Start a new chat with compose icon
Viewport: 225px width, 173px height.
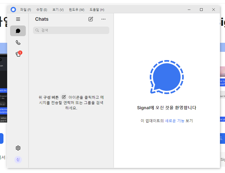pyautogui.click(x=91, y=19)
